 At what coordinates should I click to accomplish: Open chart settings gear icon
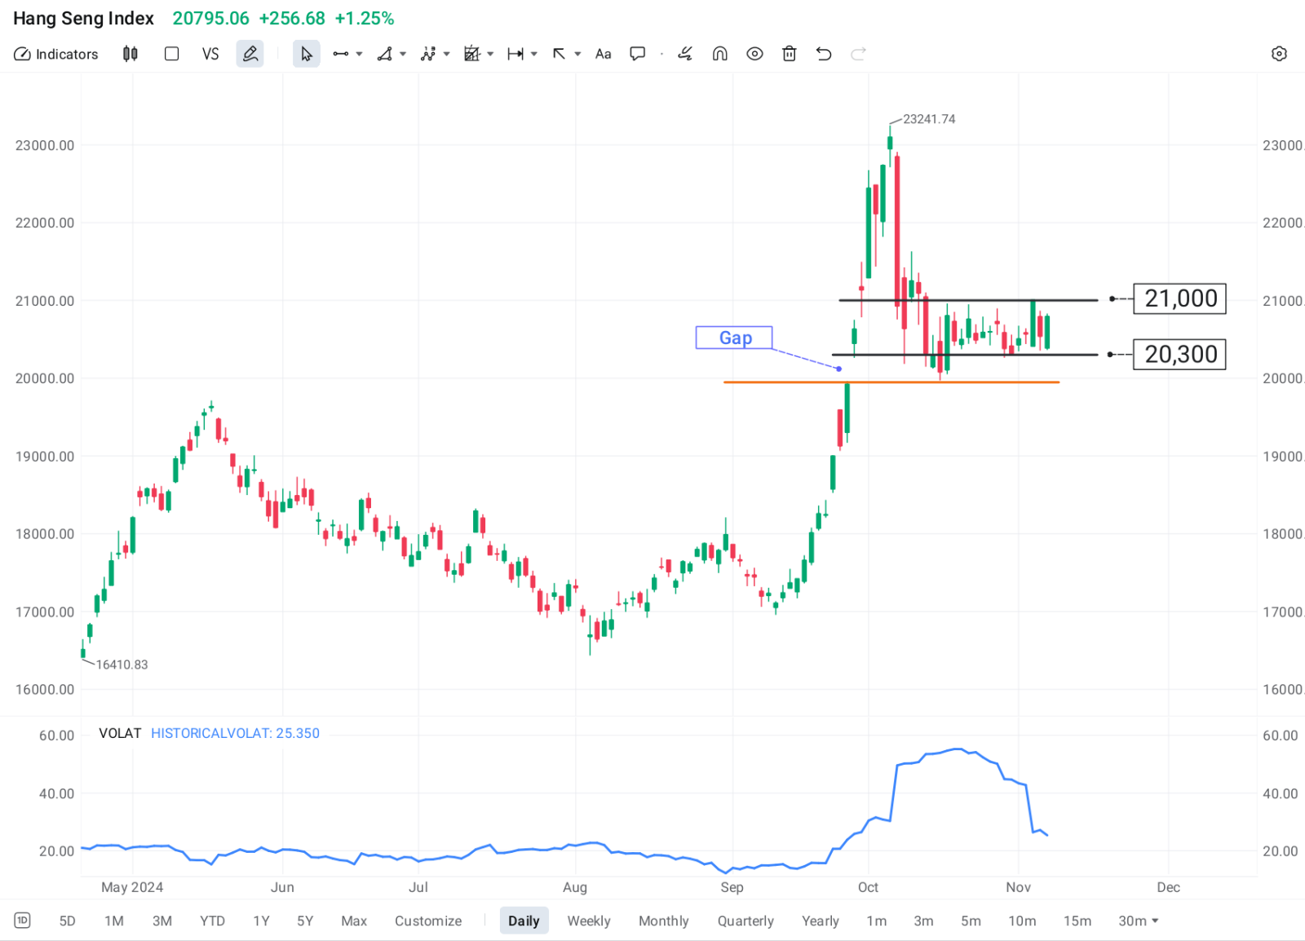(x=1279, y=54)
